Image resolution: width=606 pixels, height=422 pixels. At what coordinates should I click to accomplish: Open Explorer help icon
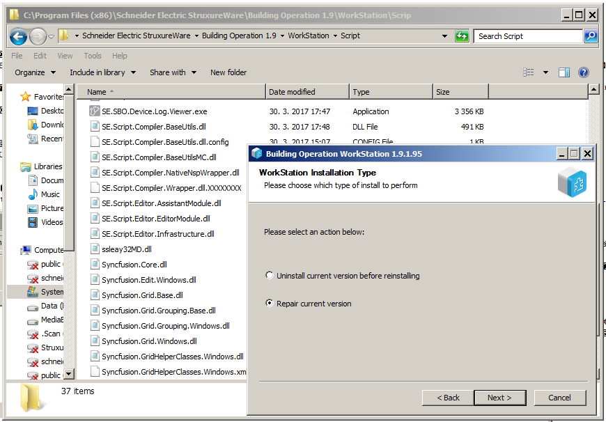(x=584, y=72)
